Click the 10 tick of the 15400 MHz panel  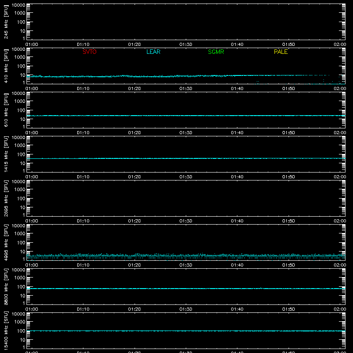pos(23,340)
